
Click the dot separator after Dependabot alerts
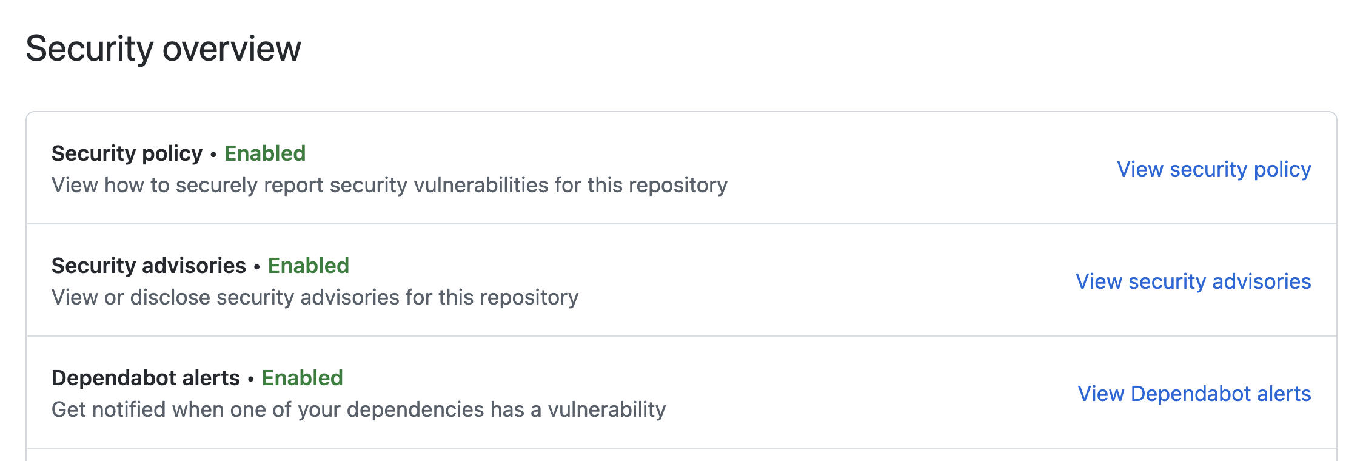(252, 379)
